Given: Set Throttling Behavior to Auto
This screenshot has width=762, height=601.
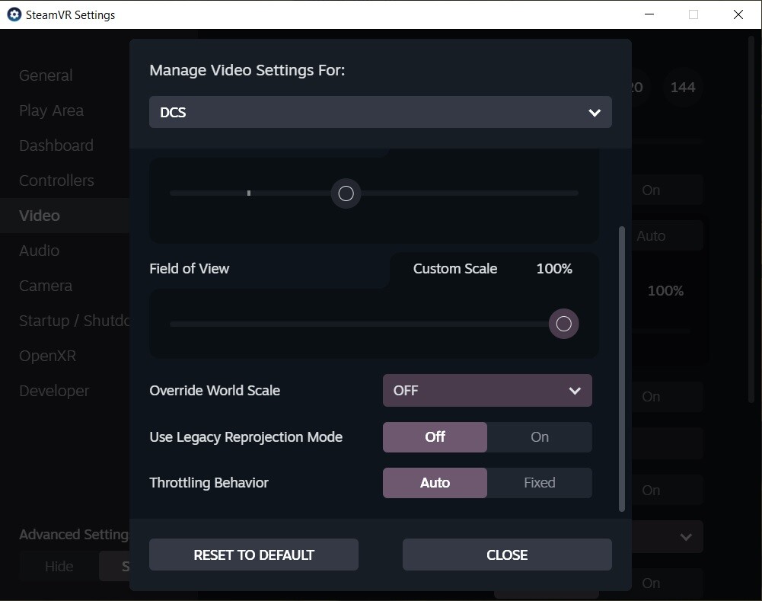Looking at the screenshot, I should 435,483.
